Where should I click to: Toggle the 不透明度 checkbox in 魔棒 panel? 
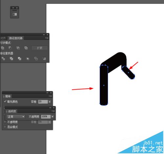pyautogui.click(x=5, y=122)
